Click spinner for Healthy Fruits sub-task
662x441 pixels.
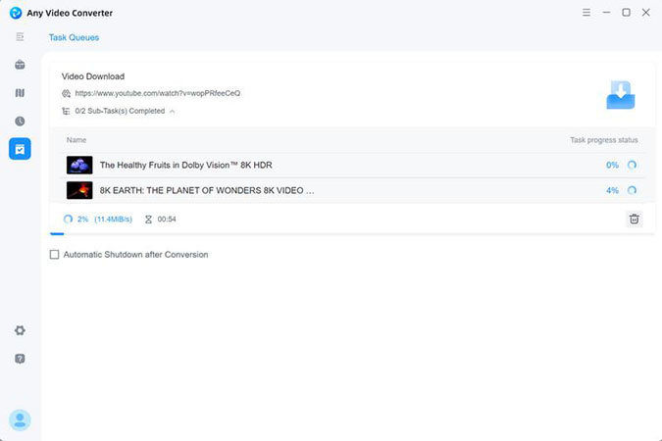[632, 165]
